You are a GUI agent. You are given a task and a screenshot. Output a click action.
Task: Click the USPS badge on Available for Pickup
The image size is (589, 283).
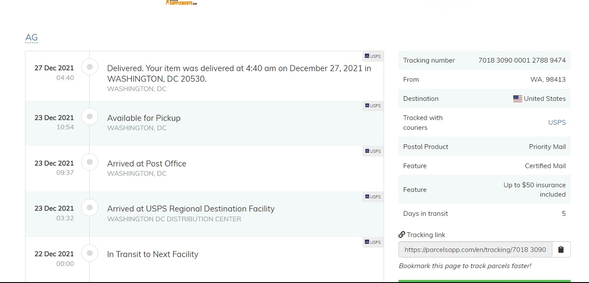click(373, 106)
